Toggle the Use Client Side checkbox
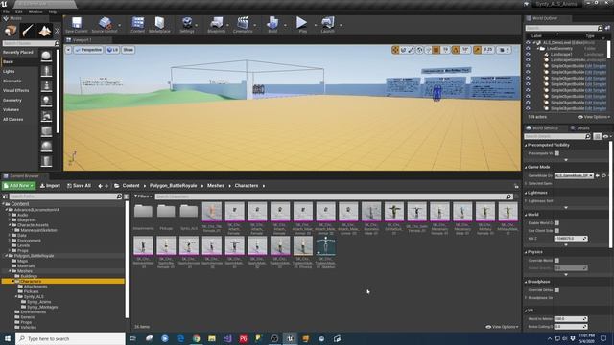The height and width of the screenshot is (345, 614). (556, 231)
